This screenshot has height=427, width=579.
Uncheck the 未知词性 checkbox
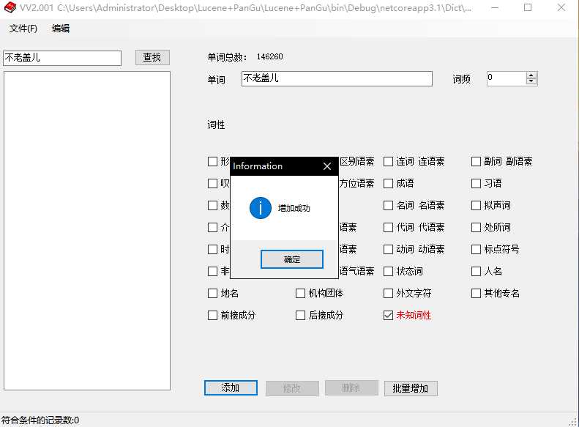389,316
